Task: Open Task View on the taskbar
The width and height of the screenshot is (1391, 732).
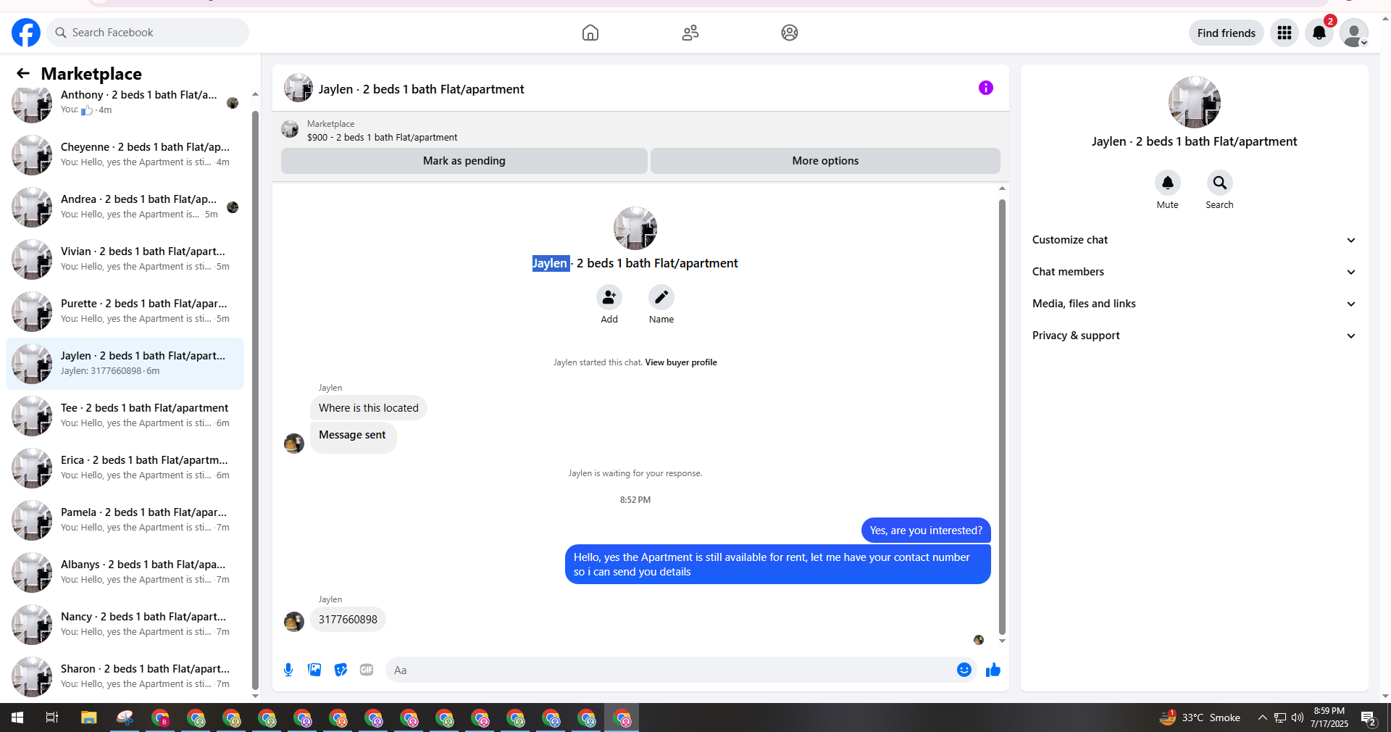Action: (x=52, y=718)
